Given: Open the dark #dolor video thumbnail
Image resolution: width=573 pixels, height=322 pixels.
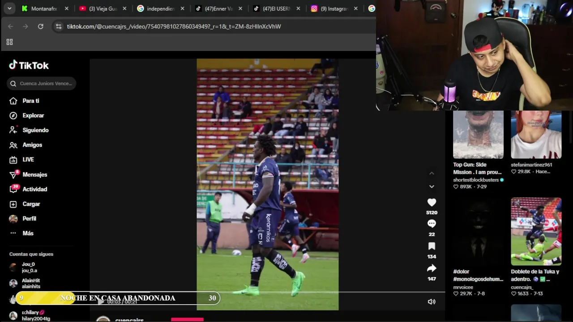Looking at the screenshot, I should (478, 232).
